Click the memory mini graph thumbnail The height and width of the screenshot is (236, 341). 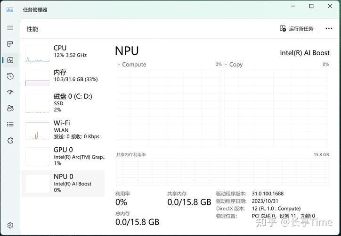[37, 78]
